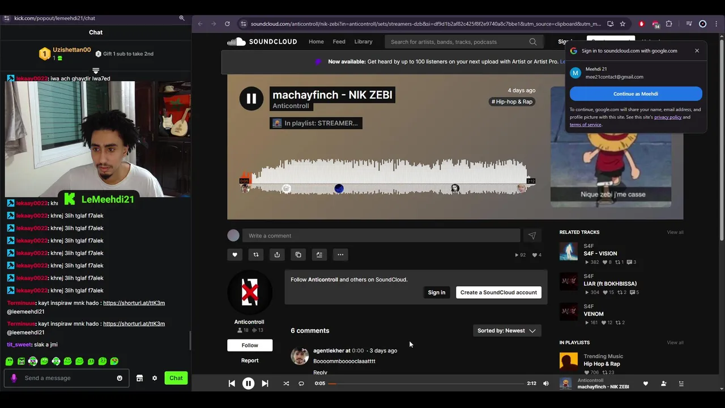Open the privacy policy link

668,117
